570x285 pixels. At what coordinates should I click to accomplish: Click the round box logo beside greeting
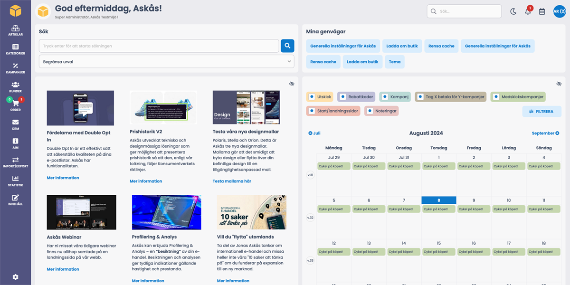[44, 11]
